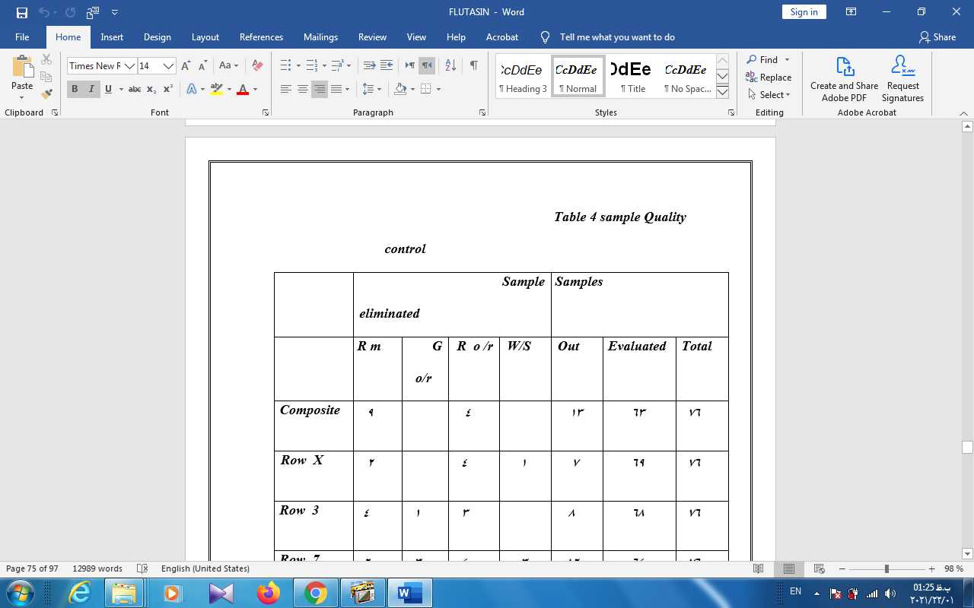Apply superscript with the x² icon
This screenshot has width=974, height=608.
[168, 90]
